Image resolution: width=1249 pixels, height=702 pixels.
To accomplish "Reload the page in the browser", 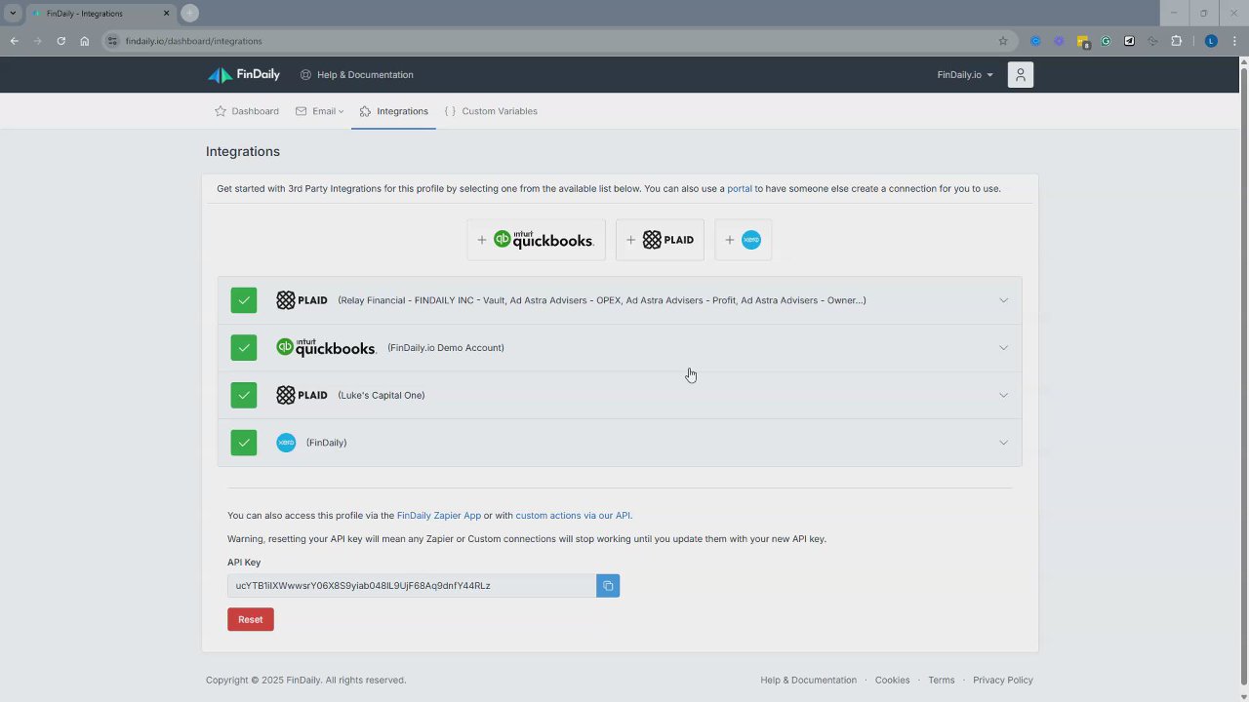I will [60, 41].
